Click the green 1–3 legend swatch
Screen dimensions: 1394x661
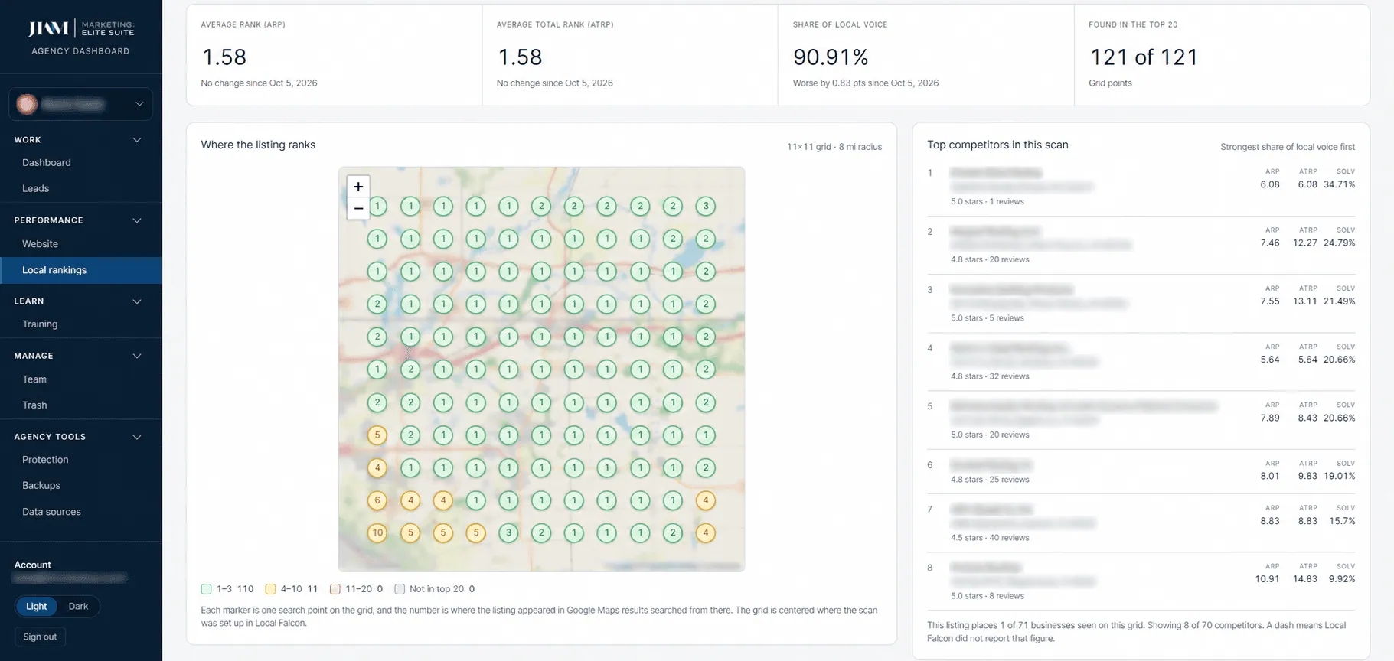click(206, 589)
